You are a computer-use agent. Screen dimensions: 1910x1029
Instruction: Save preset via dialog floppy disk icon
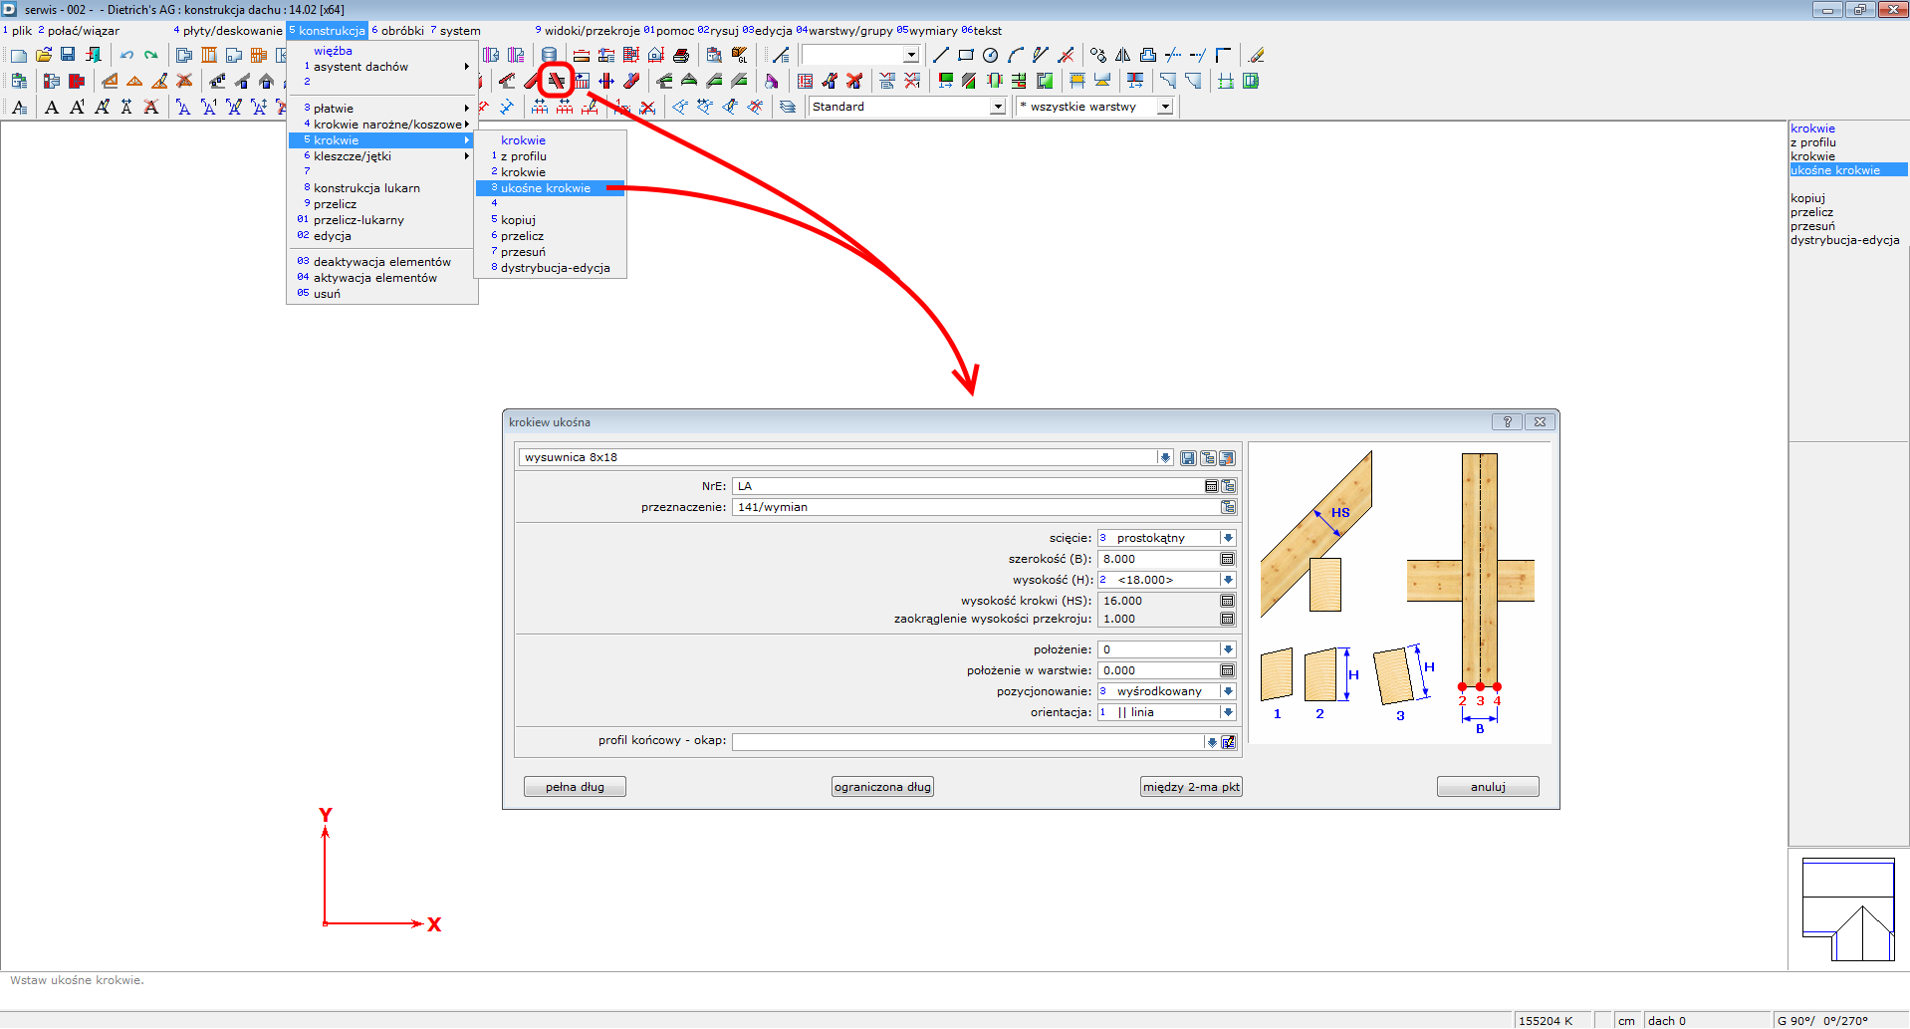click(1188, 458)
